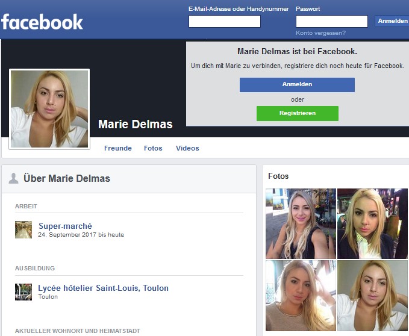Click the green Registrieren button

click(x=298, y=113)
